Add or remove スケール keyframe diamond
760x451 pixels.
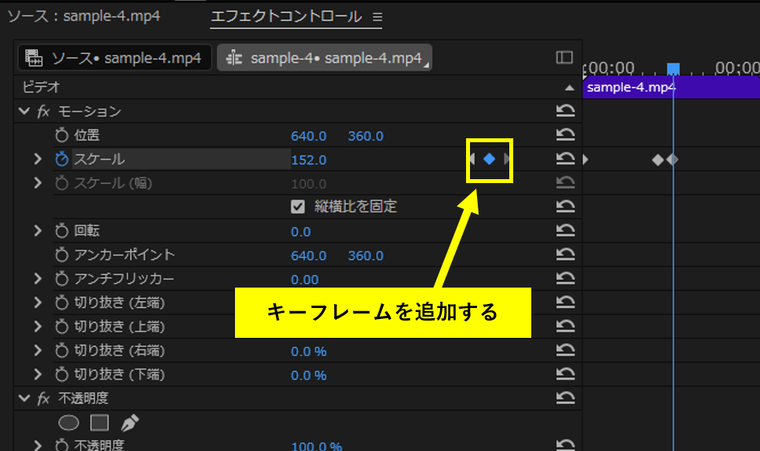click(490, 159)
